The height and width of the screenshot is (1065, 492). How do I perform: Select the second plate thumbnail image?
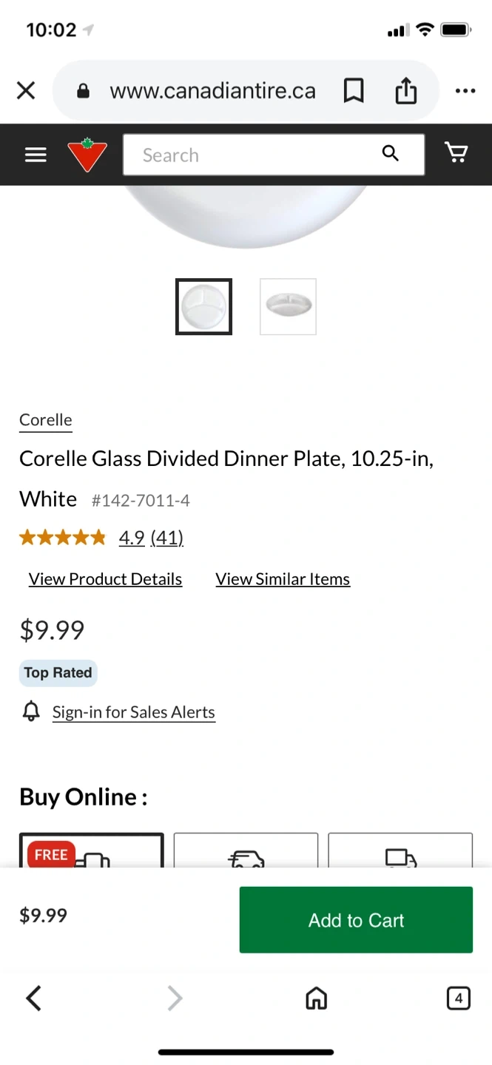tap(288, 306)
